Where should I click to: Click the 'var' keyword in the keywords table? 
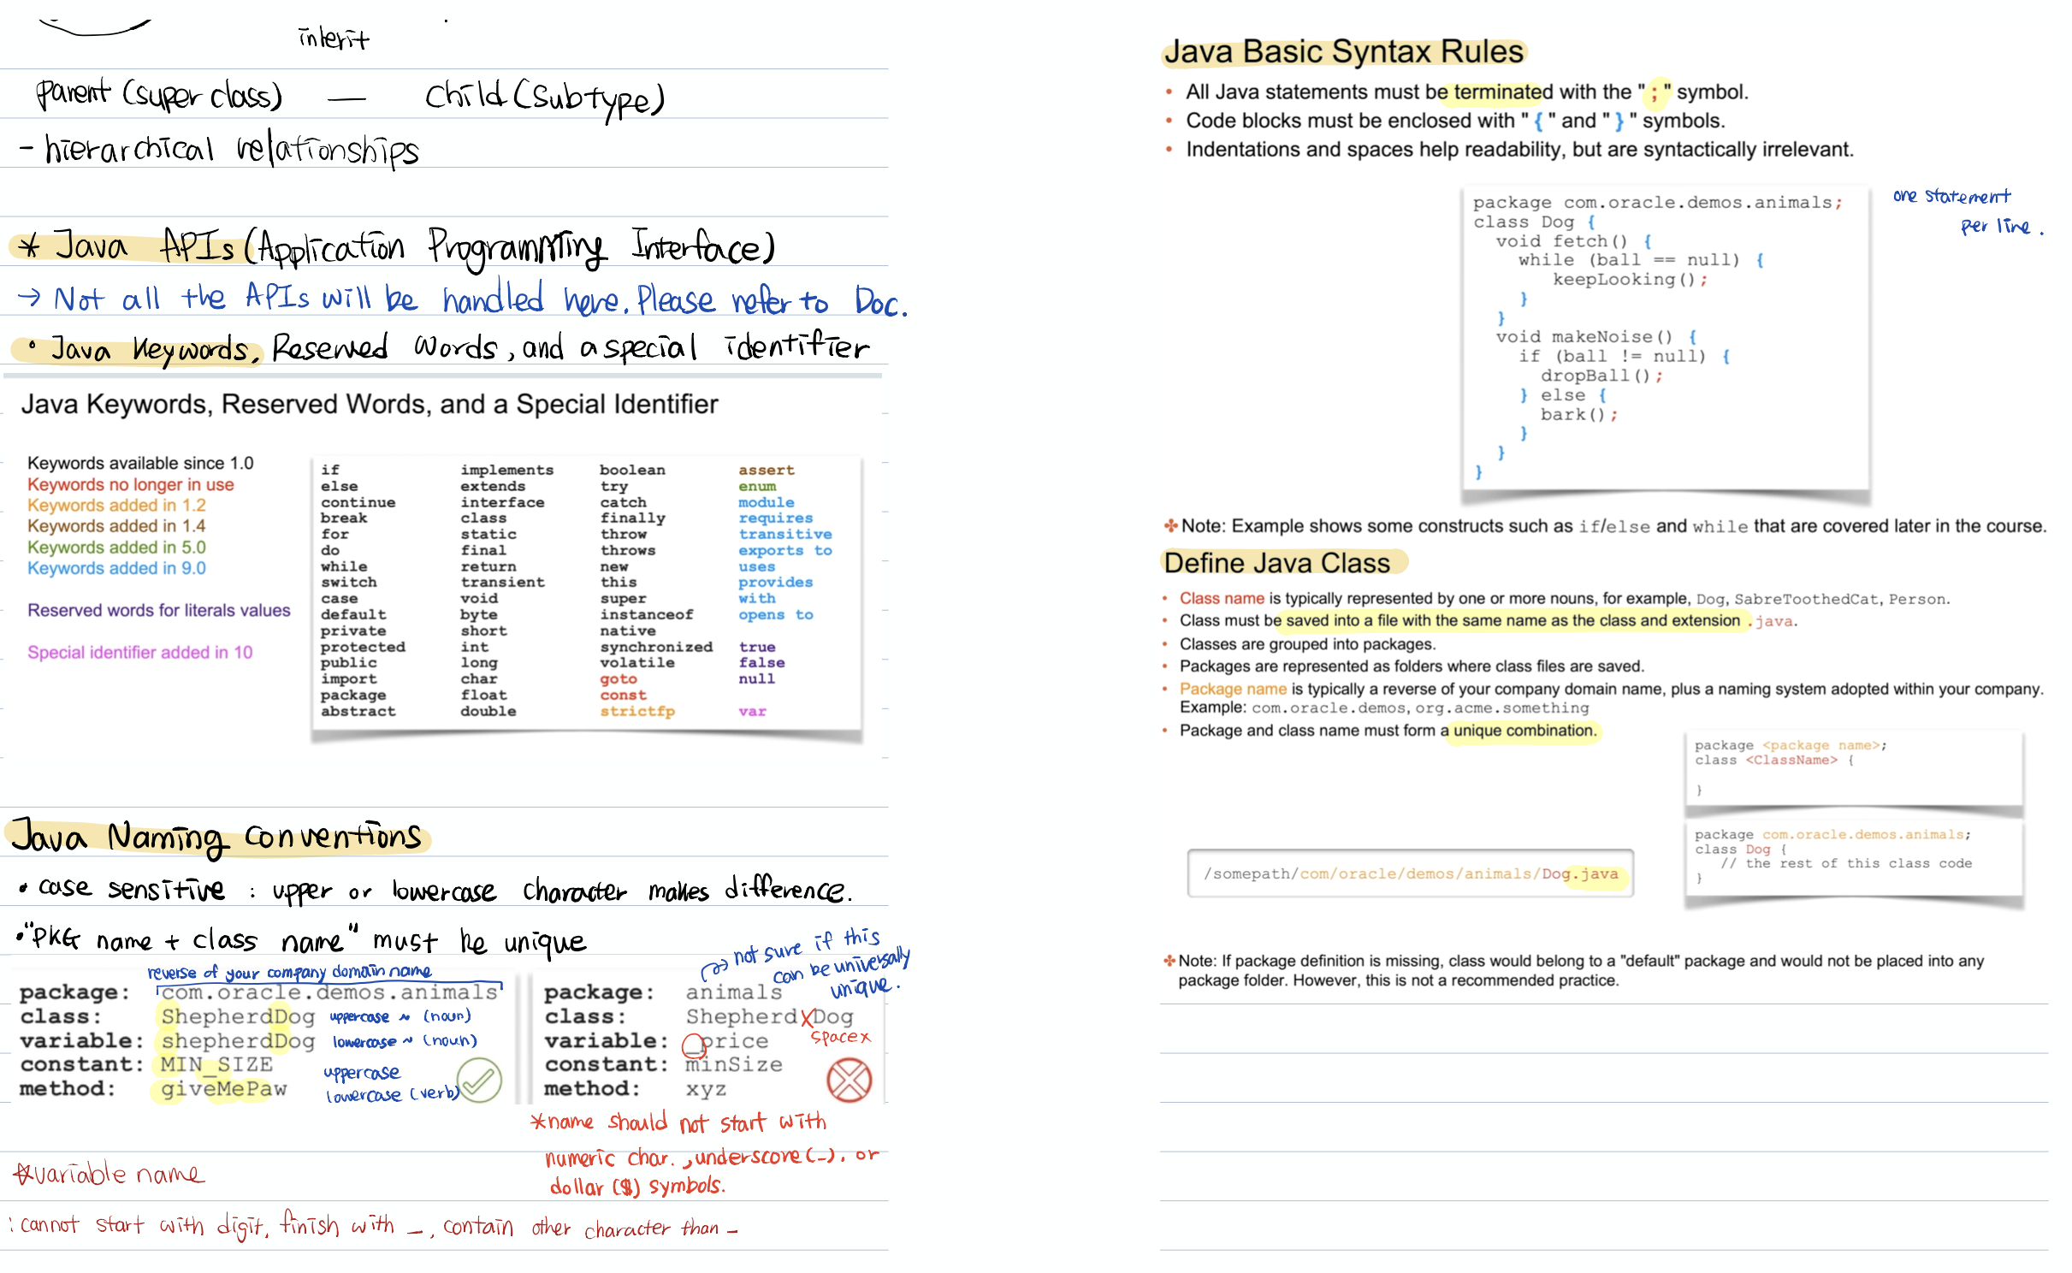[752, 712]
